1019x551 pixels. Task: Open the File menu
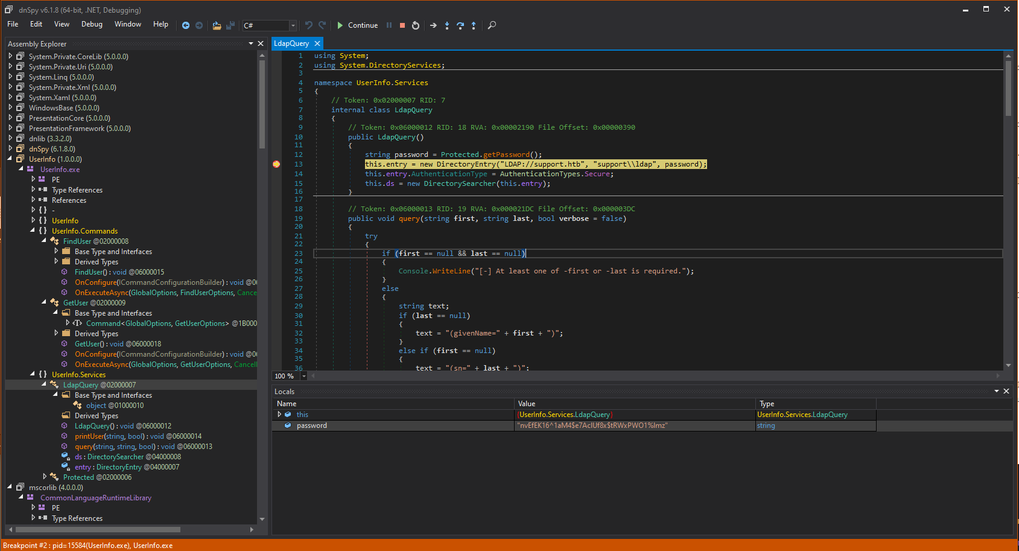click(13, 24)
